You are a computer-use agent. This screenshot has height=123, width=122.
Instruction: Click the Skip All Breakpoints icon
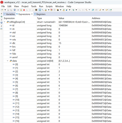click(x=52, y=10)
